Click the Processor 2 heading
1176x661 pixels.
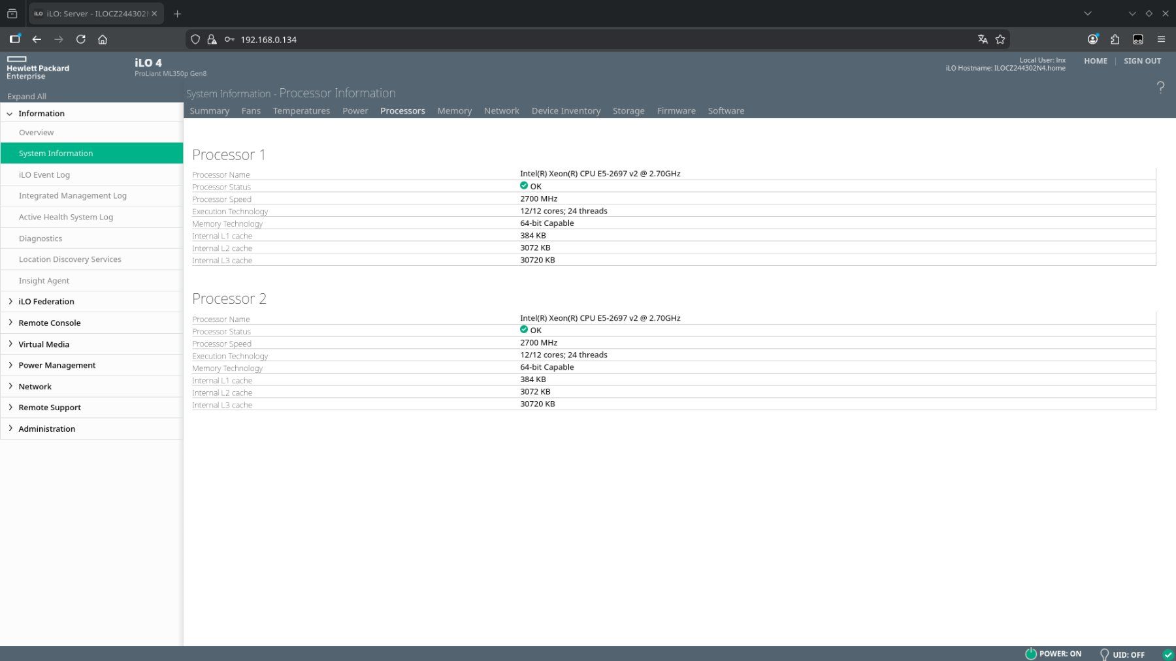229,298
